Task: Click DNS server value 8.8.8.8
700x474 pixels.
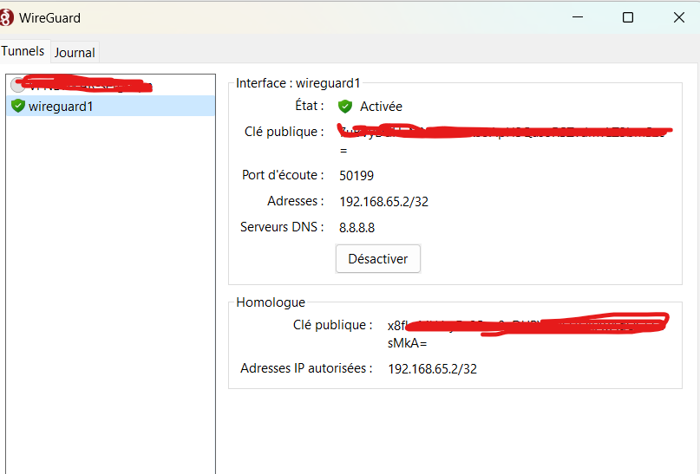Action: point(357,227)
